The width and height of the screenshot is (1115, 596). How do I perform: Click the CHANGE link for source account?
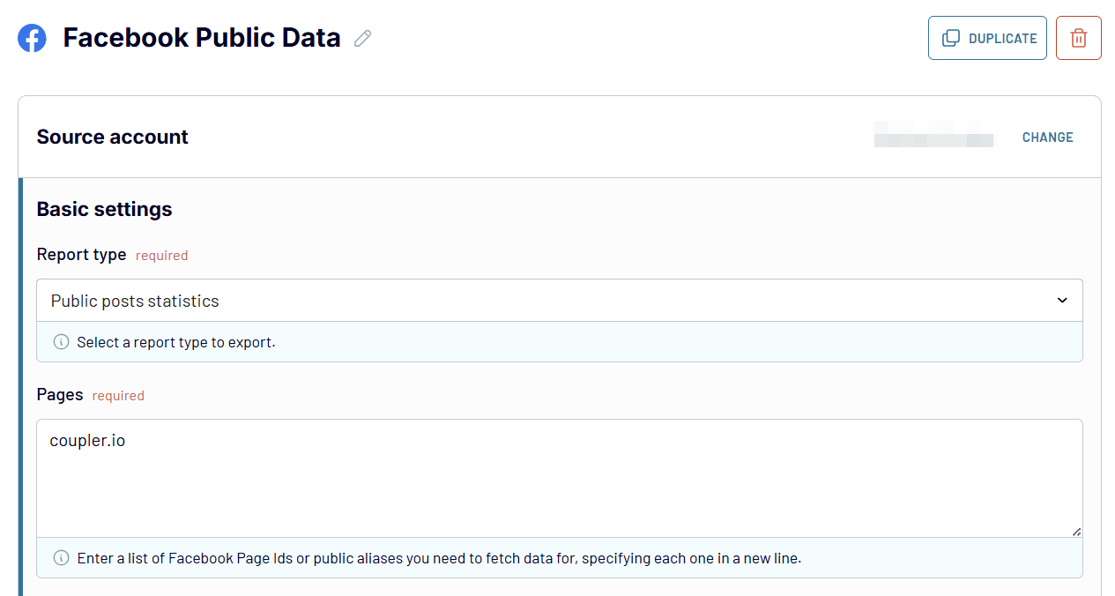[1047, 137]
